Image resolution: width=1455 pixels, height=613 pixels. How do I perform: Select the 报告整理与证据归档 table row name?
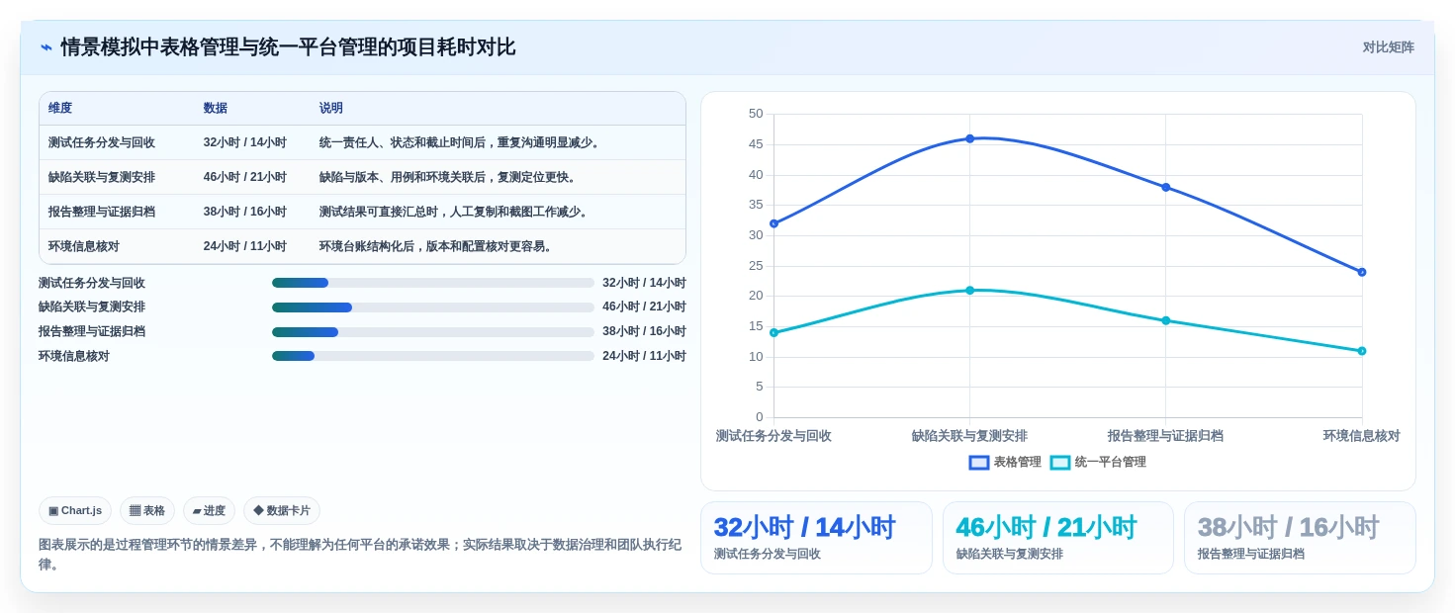coord(102,212)
